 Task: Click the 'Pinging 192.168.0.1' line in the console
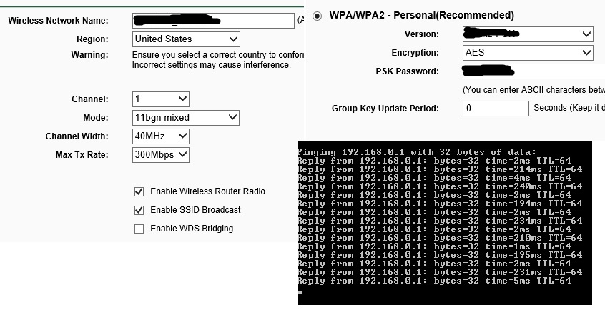[415, 151]
